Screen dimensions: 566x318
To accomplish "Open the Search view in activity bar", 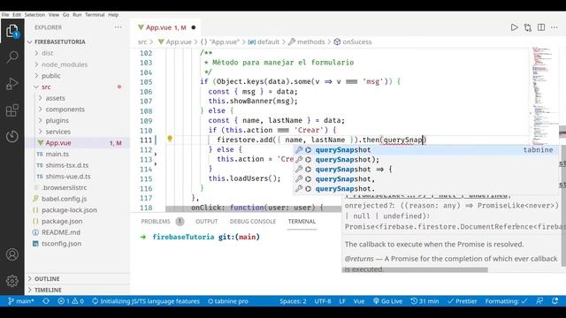I will tap(11, 57).
